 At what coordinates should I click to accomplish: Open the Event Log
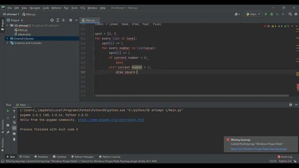285,157
